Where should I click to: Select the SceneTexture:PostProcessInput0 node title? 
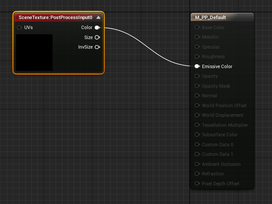56,17
